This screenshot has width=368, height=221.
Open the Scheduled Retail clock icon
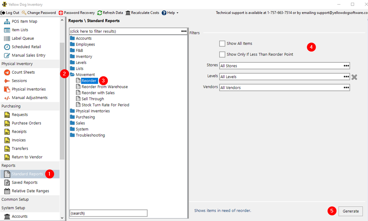(x=7, y=47)
